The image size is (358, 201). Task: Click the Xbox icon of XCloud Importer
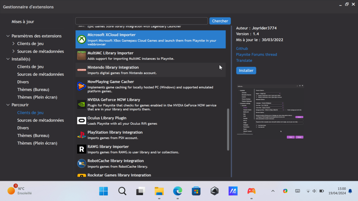coord(81,39)
